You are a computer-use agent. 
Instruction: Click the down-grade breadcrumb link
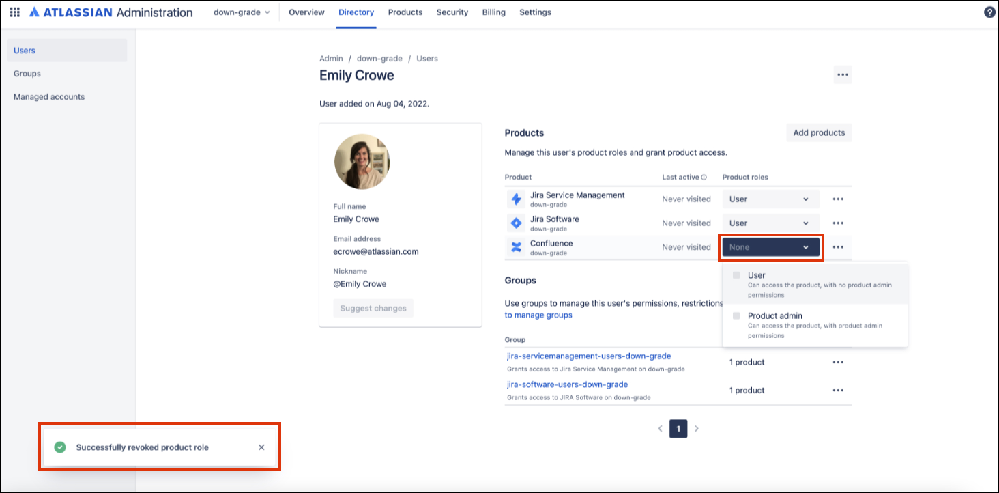(379, 59)
